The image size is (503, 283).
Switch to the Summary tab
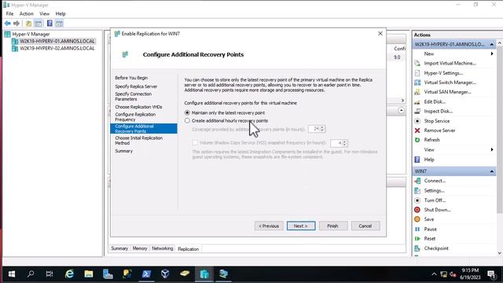[119, 248]
